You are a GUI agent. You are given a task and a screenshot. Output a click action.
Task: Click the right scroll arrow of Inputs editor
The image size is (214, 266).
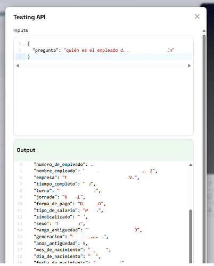coord(189,66)
